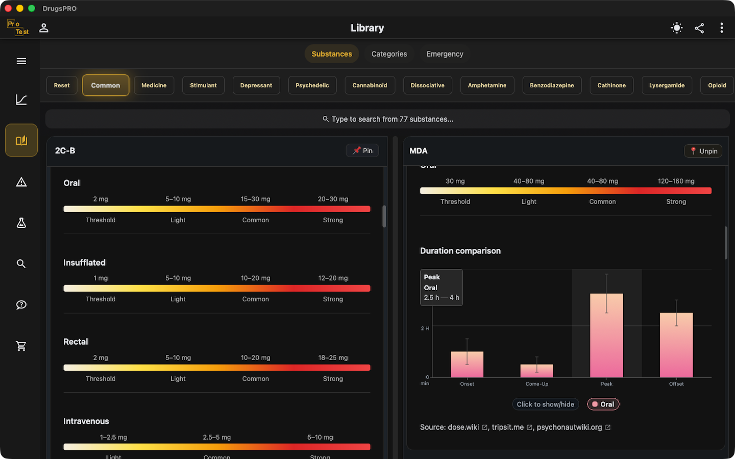Pin the 2C-B substance card
The height and width of the screenshot is (459, 735).
point(362,150)
